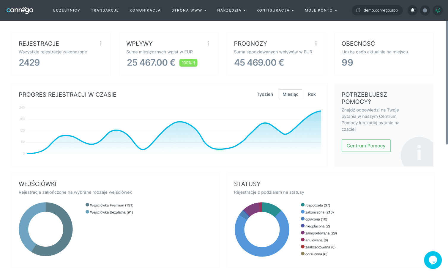
Task: Click the Conrego logo
Action: click(20, 10)
